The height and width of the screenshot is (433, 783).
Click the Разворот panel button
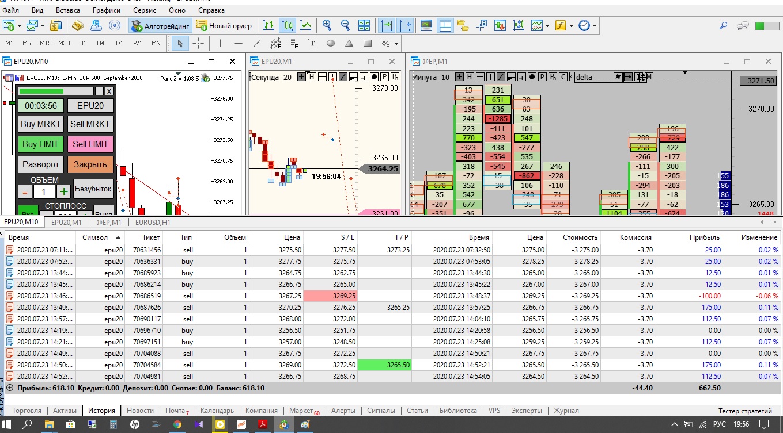click(x=41, y=164)
